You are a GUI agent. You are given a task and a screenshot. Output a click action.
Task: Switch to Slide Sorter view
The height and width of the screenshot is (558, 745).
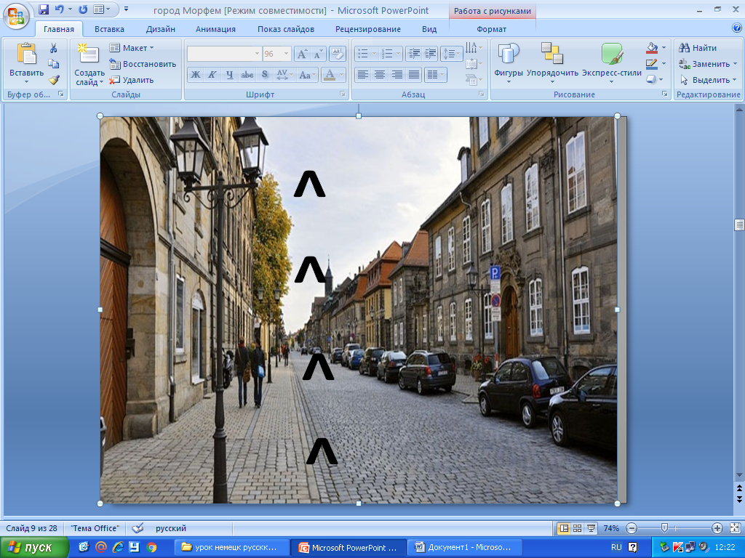(x=577, y=528)
